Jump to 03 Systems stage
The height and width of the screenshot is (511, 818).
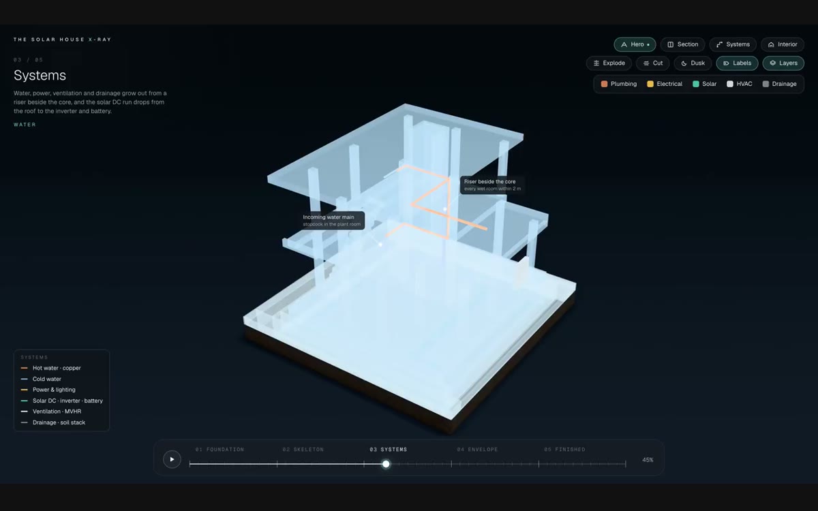click(389, 450)
